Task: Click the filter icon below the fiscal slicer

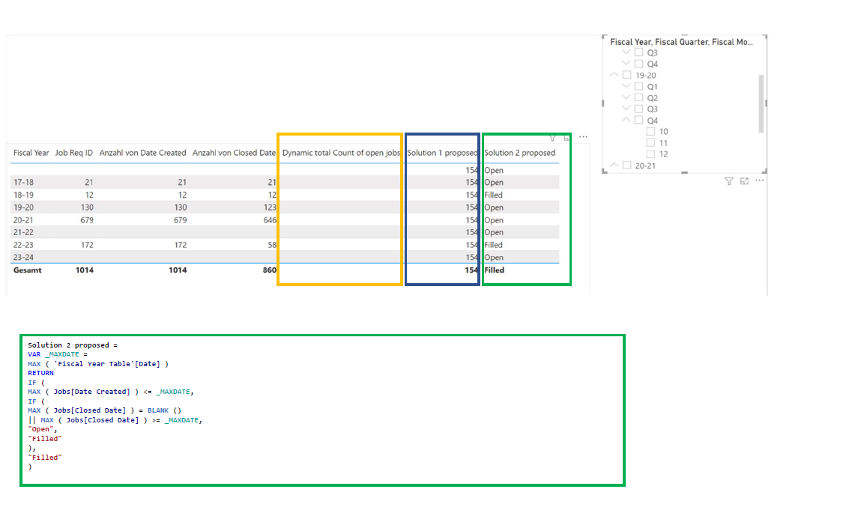Action: pos(729,181)
